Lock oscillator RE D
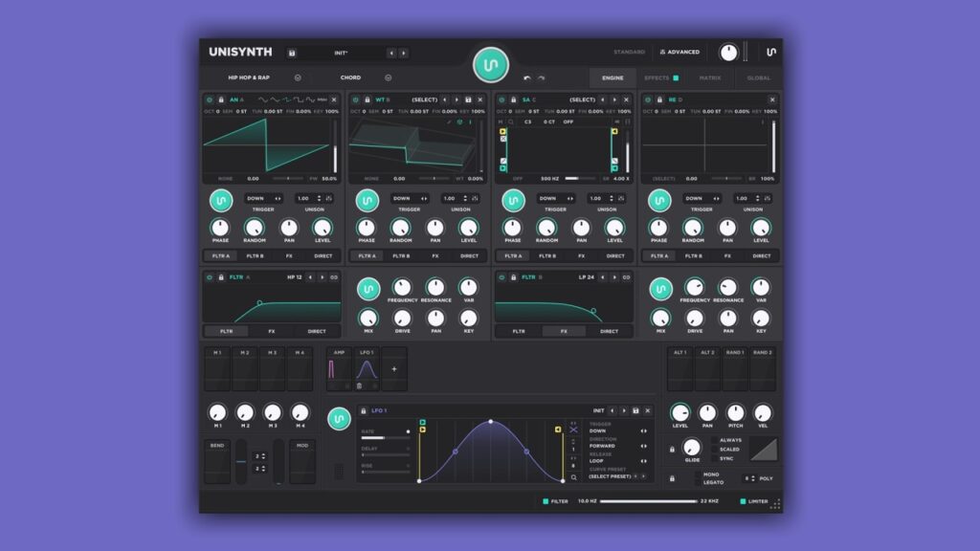This screenshot has width=980, height=551. 659,99
